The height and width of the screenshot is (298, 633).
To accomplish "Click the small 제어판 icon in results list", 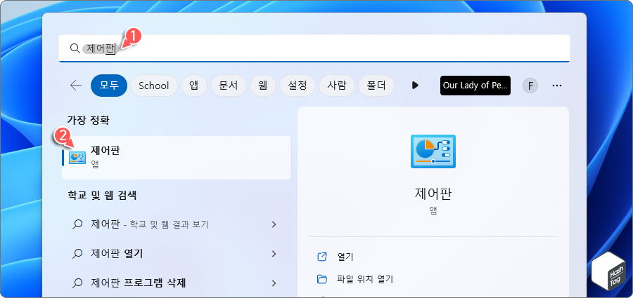I will click(77, 158).
